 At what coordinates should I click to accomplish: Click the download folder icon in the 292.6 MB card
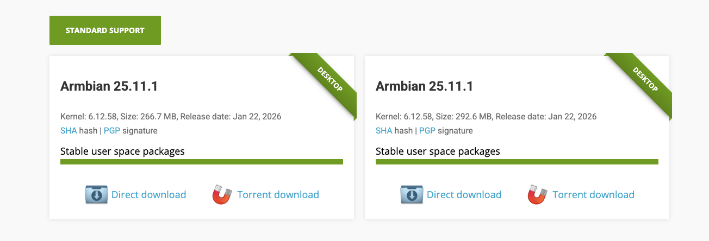pos(412,194)
